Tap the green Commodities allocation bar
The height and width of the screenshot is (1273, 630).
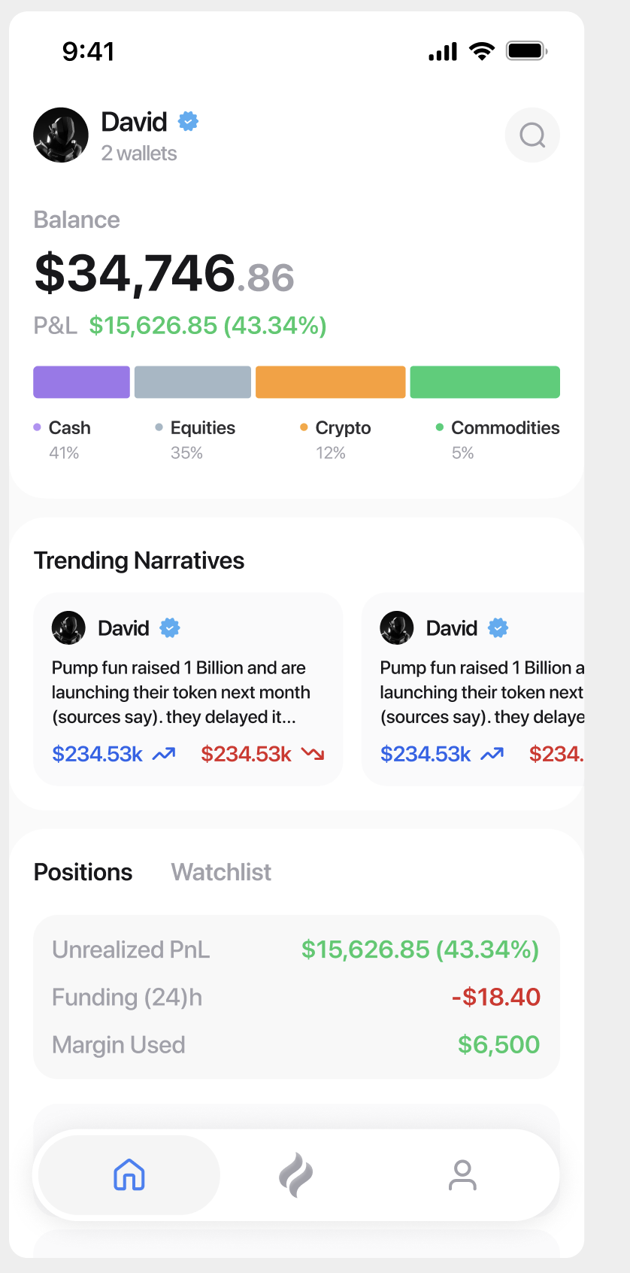(x=485, y=382)
